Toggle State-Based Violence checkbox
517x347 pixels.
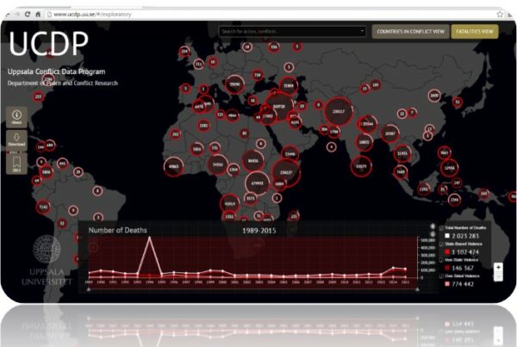pyautogui.click(x=441, y=245)
